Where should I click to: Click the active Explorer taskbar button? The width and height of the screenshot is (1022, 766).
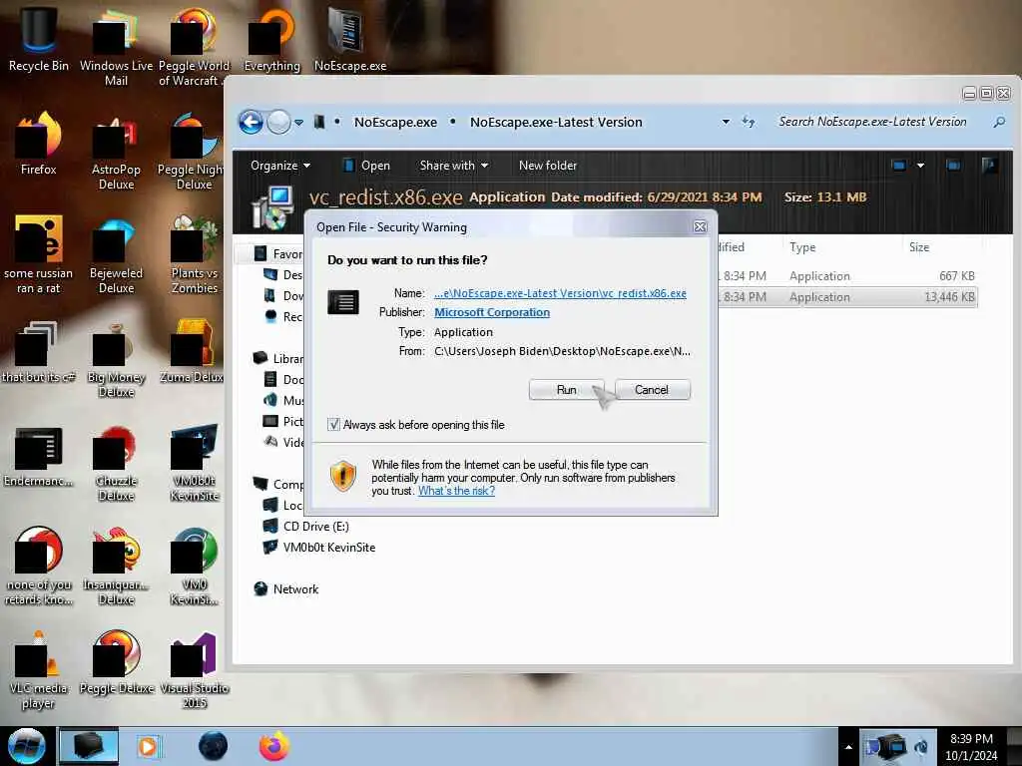point(89,746)
